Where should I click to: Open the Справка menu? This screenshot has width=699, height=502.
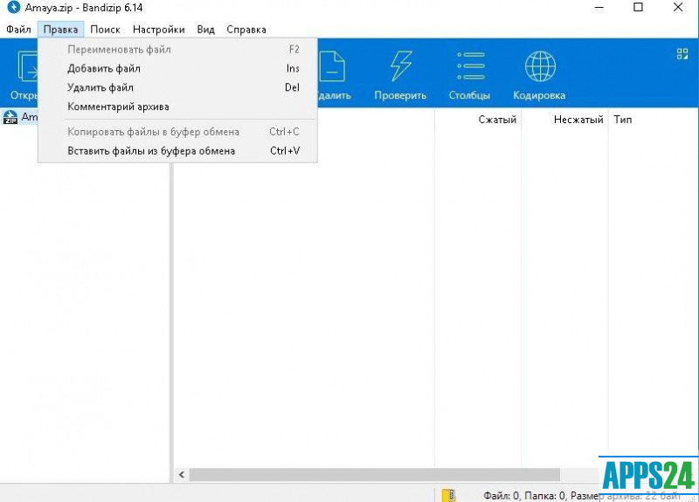coord(246,30)
